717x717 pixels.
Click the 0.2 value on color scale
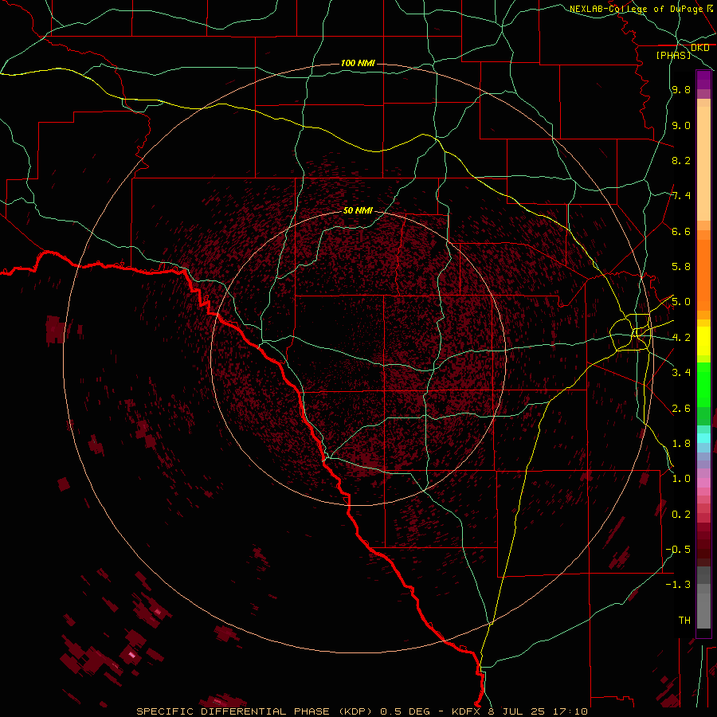(x=681, y=515)
